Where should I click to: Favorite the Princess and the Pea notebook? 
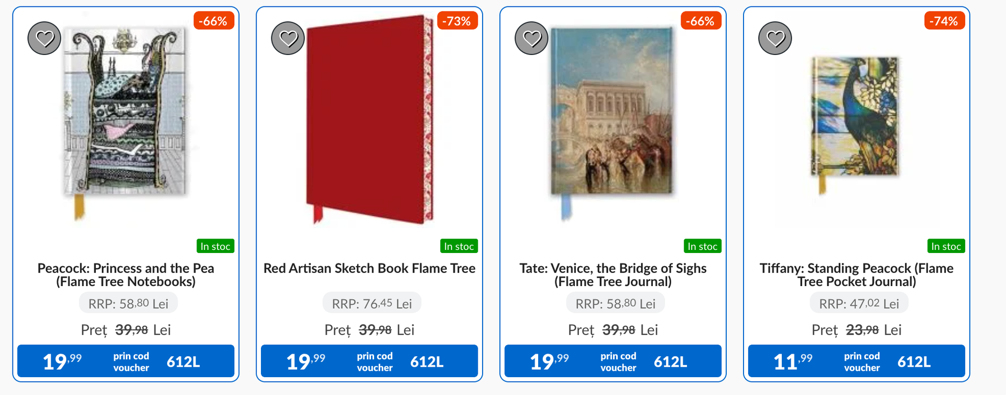(x=45, y=38)
